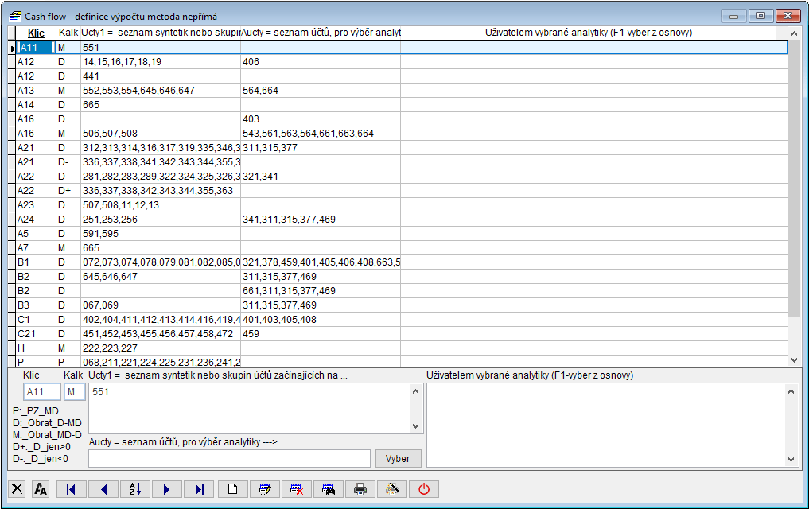Screen dimensions: 809x509
Task: Jump to the last record
Action: [x=199, y=489]
